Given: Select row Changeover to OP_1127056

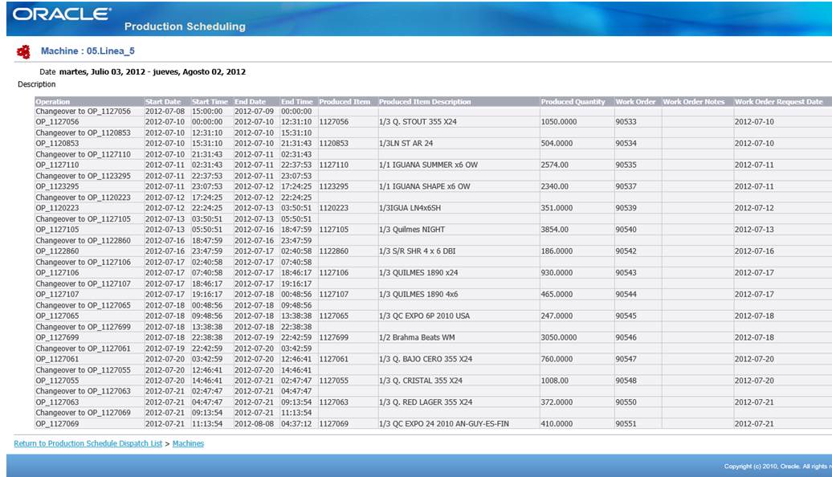Looking at the screenshot, I should click(x=433, y=112).
